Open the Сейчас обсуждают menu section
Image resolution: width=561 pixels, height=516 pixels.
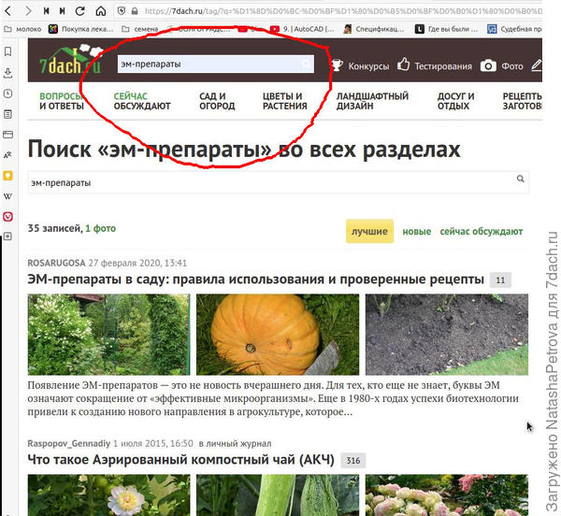142,101
